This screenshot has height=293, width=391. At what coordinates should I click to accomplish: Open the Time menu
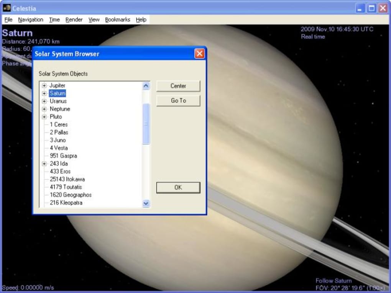coord(54,20)
